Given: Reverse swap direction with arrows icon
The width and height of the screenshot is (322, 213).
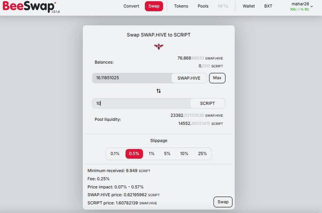Looking at the screenshot, I should pyautogui.click(x=158, y=91).
